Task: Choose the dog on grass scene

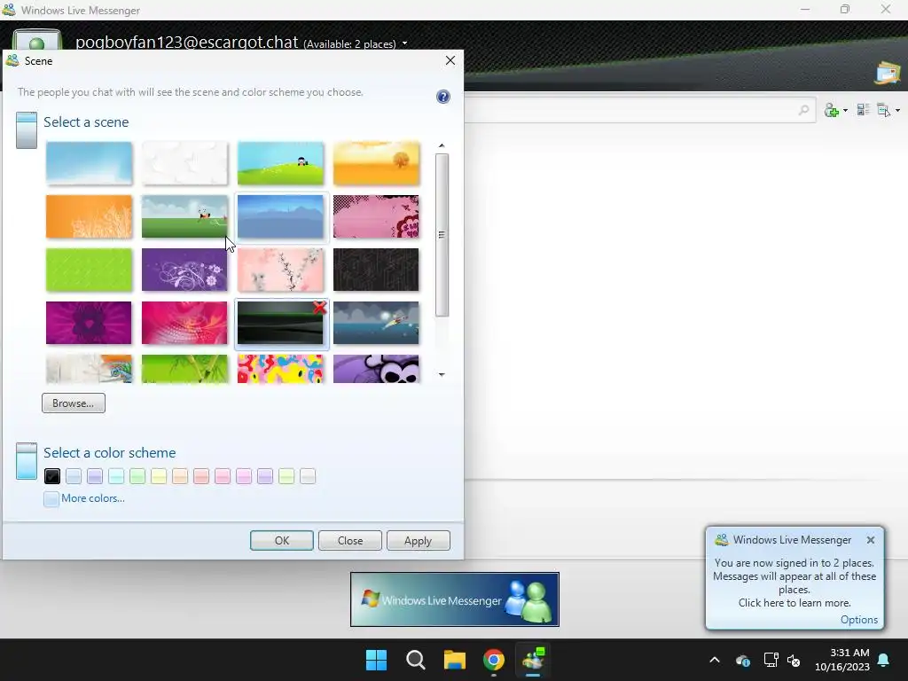Action: coord(184,216)
